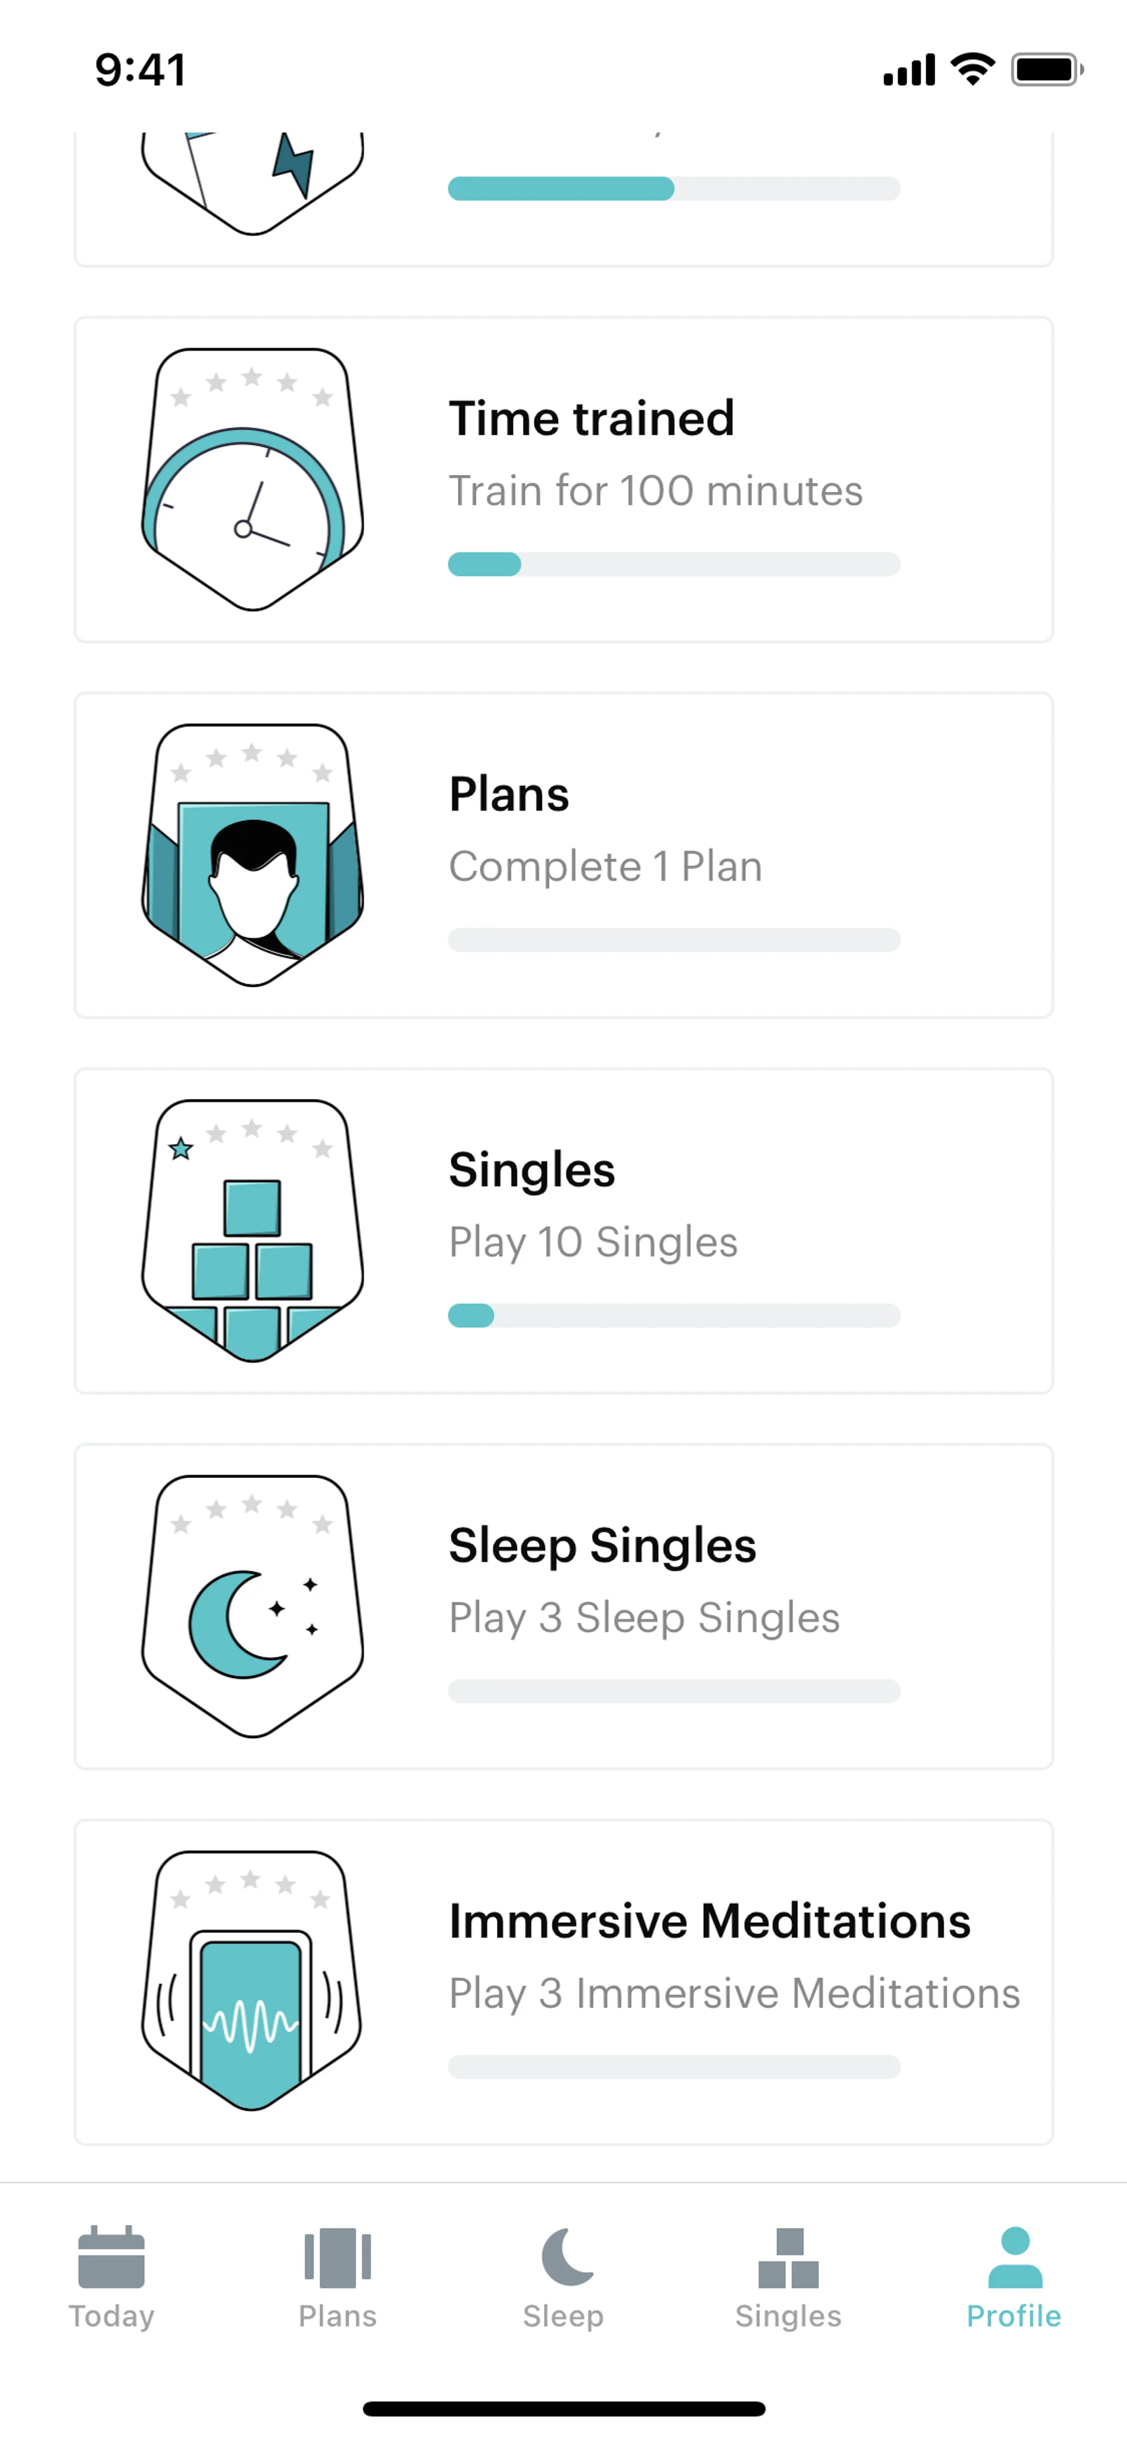Screen dimensions: 1127x2440
Task: Tap the Immersive Meditations phone badge
Action: click(252, 1980)
